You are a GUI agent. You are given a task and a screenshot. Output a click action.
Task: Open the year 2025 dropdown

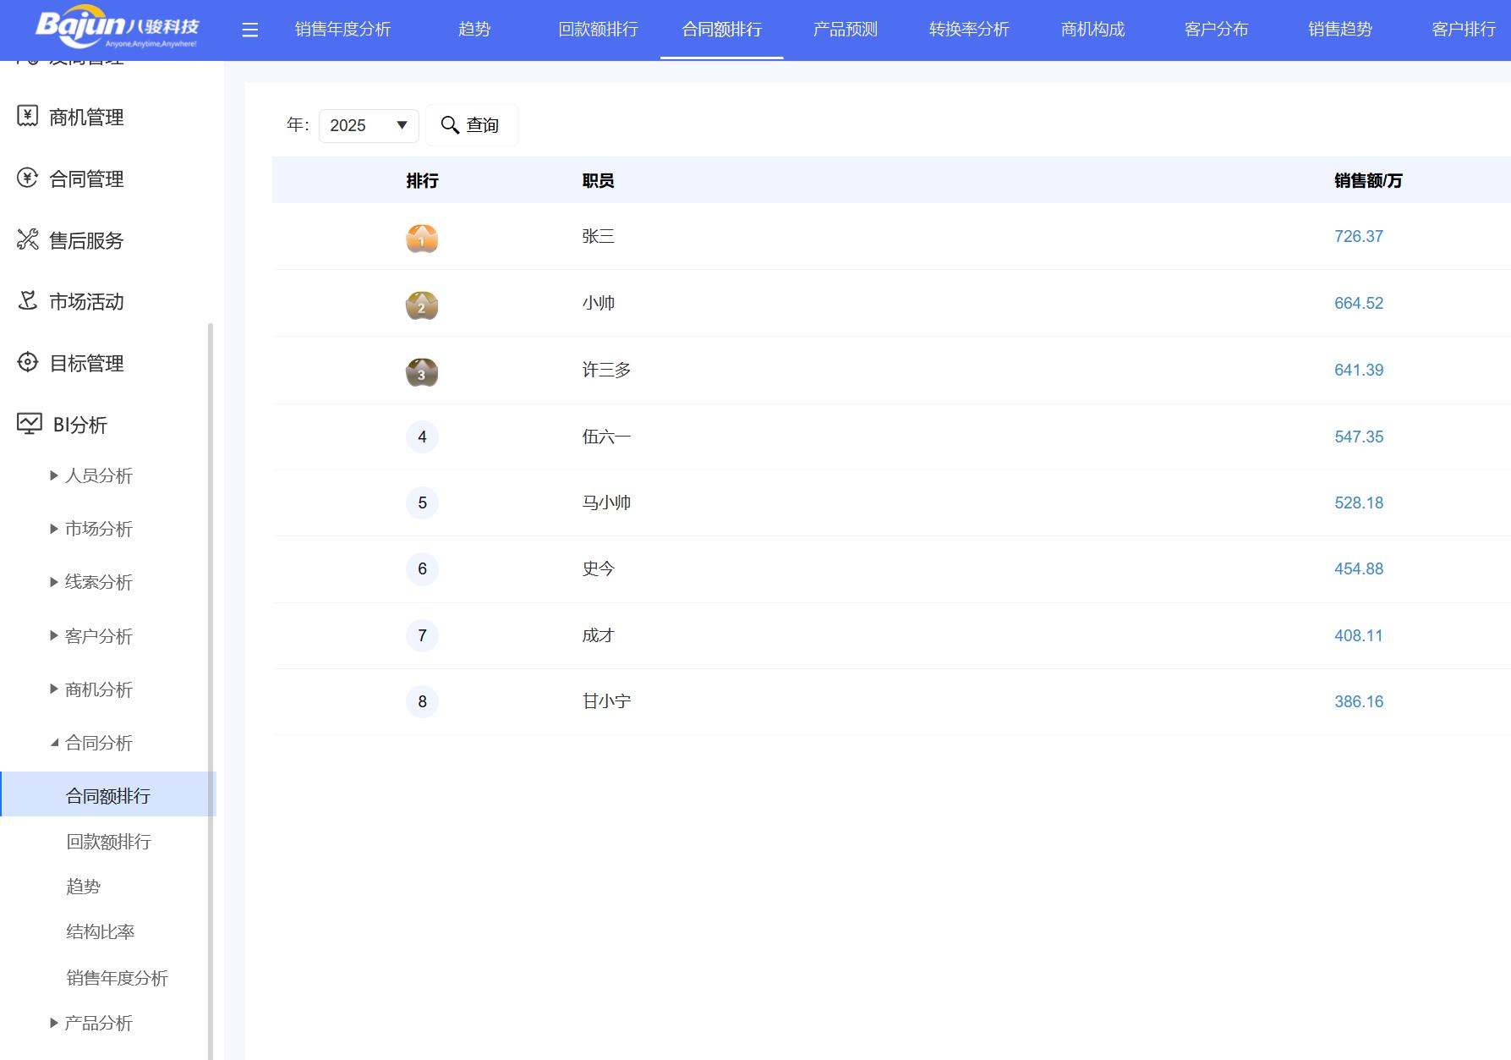369,125
